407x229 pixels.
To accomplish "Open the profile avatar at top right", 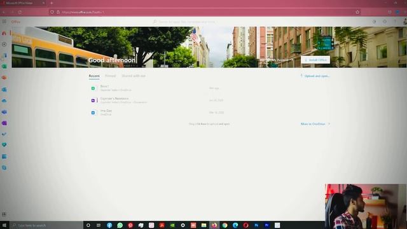I will coord(404,22).
